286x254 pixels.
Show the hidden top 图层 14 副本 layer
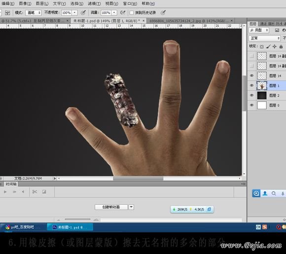point(251,56)
